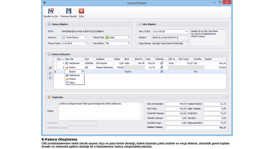274x149 pixels.
Task: Click the Kaydet ve Çık toolbar icon
Action: pyautogui.click(x=50, y=11)
